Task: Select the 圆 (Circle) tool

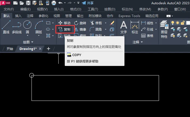Action: click(27, 27)
